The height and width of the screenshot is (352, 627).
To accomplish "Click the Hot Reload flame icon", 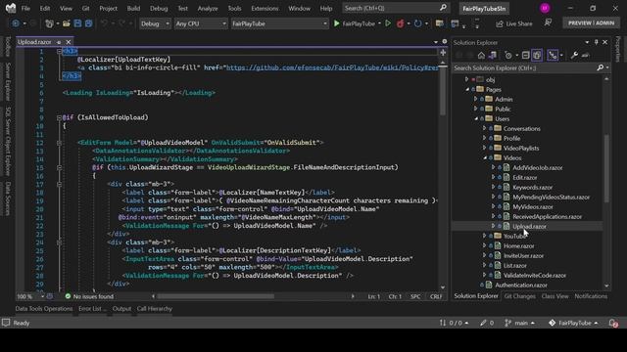I will coord(400,23).
